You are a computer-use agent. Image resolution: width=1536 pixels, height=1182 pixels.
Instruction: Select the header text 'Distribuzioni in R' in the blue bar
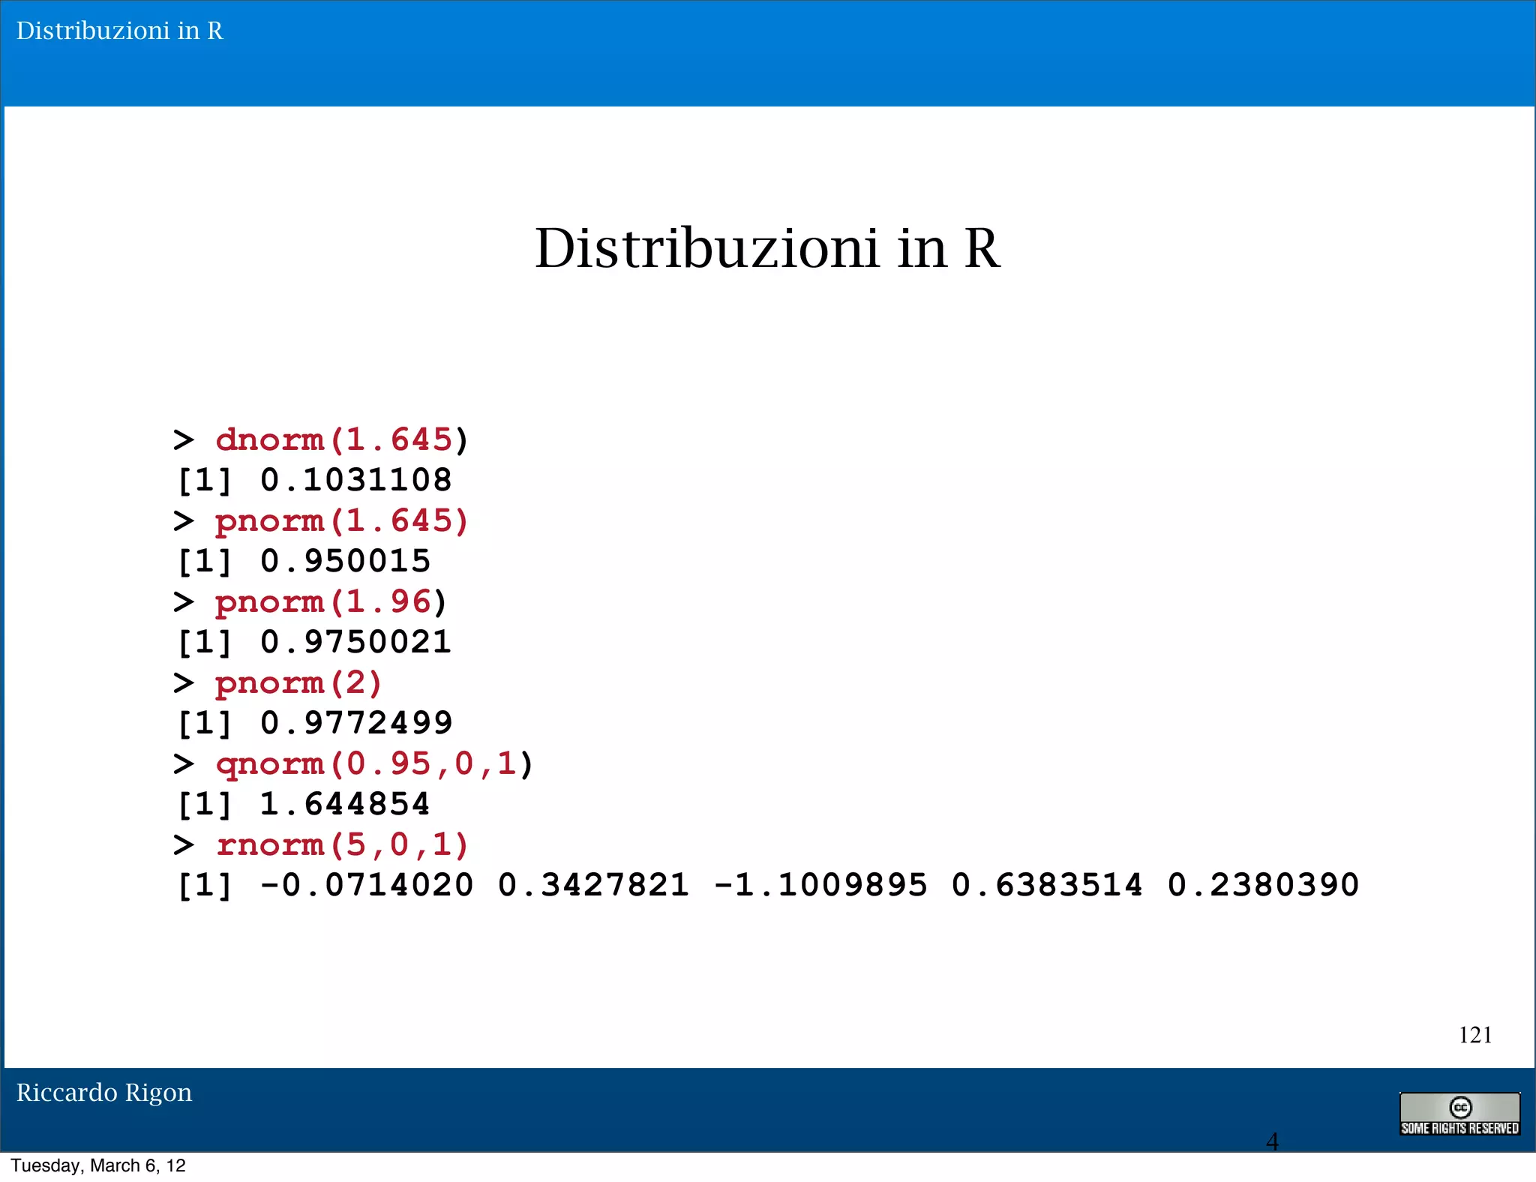120,31
